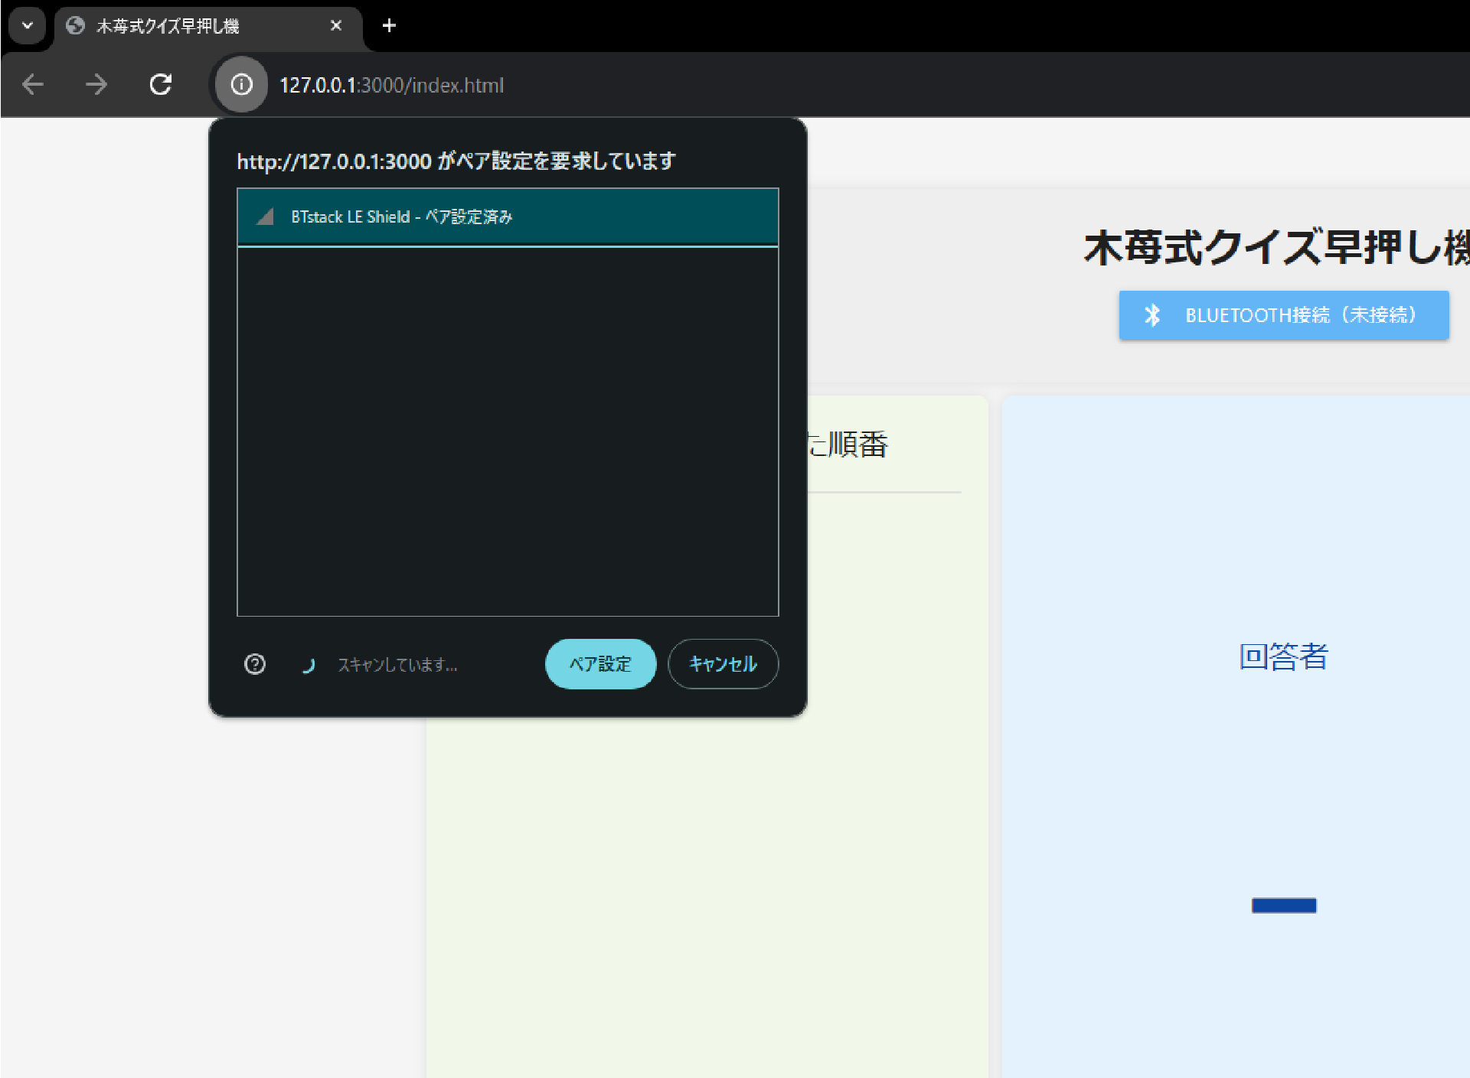The height and width of the screenshot is (1078, 1470).
Task: Click the signal strength icon beside BTstack
Action: [x=265, y=217]
